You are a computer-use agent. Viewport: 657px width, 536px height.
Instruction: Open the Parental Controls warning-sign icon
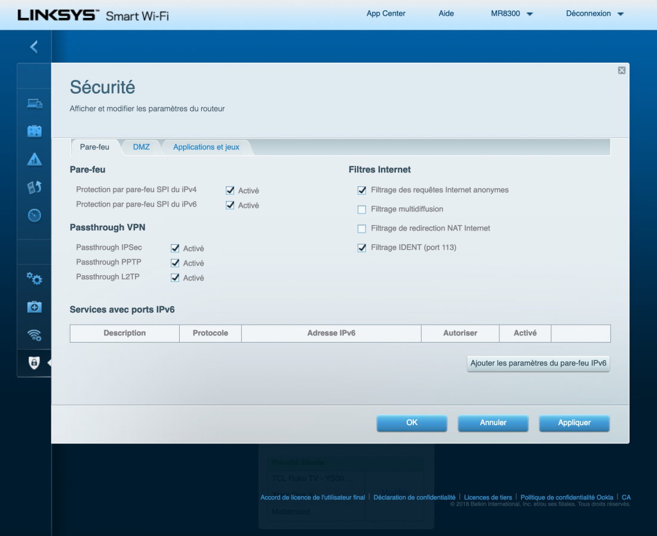[x=35, y=159]
